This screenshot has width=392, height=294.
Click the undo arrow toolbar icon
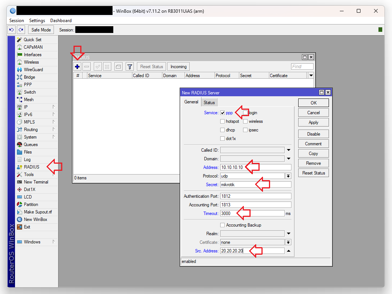(12, 30)
